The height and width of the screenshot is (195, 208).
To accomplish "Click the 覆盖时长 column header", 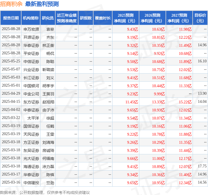I will click(x=103, y=18).
